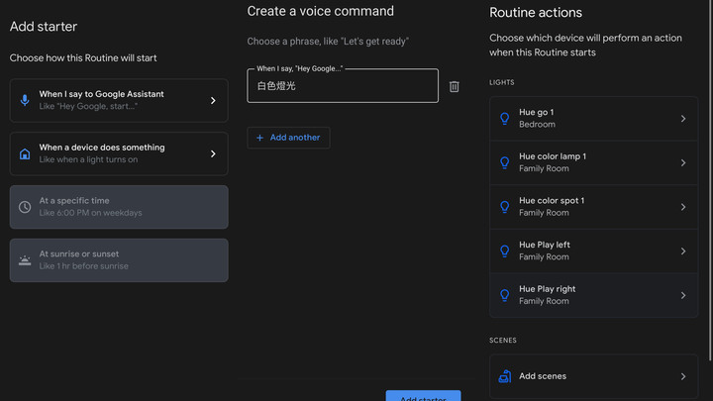Click 'Like 1 hr before sunrise' text
Viewport: 713px width, 401px height.
click(x=83, y=266)
